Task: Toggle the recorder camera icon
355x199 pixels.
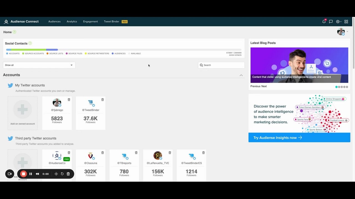Action: coord(10,174)
